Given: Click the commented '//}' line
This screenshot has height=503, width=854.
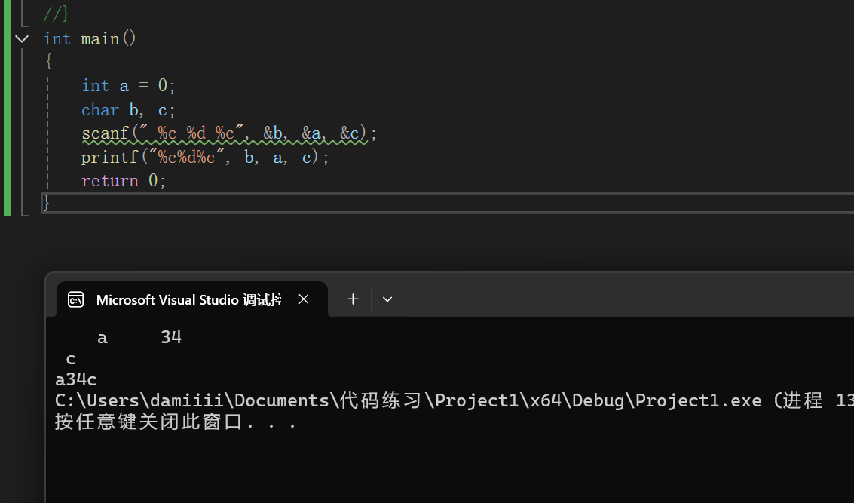Looking at the screenshot, I should (56, 13).
